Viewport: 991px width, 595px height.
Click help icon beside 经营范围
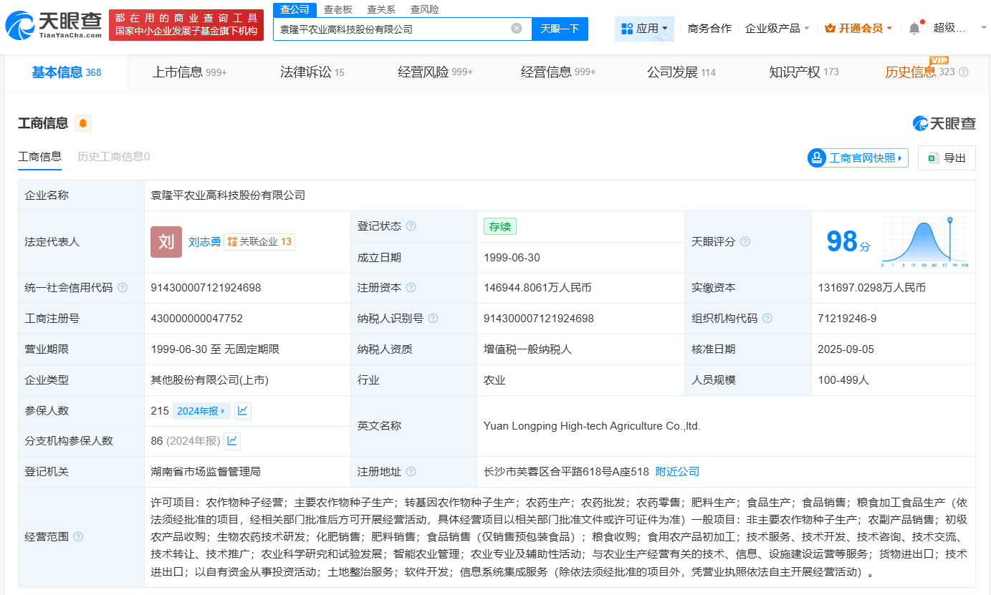coord(78,537)
